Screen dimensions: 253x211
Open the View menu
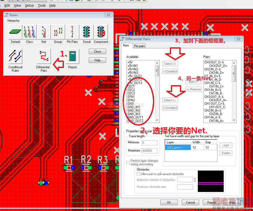pyautogui.click(x=17, y=6)
